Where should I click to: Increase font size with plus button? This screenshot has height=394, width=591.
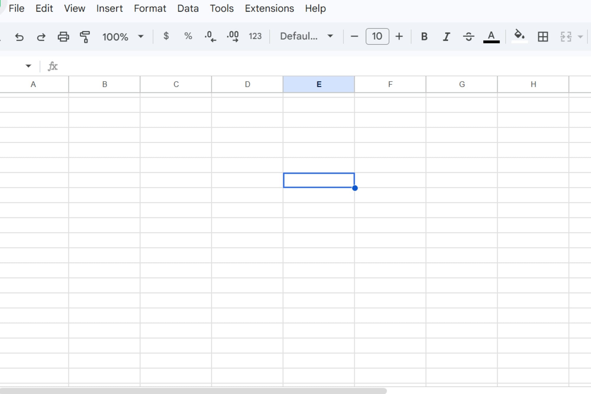pos(399,36)
